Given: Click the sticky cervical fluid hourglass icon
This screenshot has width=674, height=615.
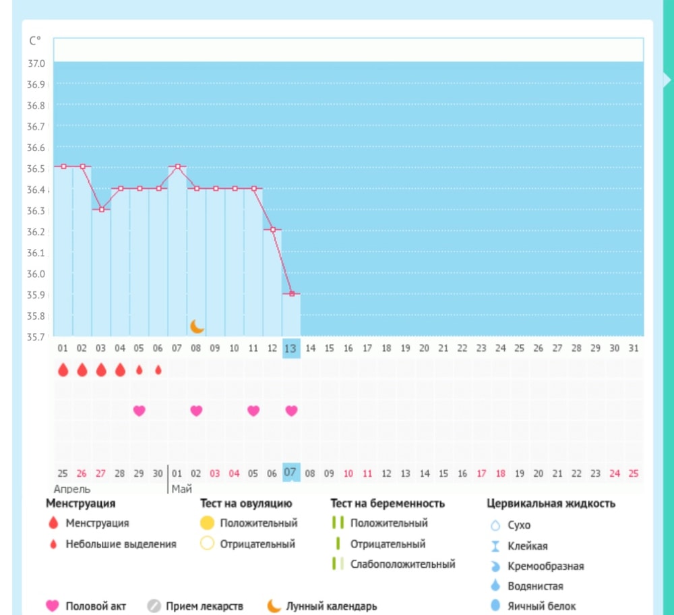Looking at the screenshot, I should point(495,546).
